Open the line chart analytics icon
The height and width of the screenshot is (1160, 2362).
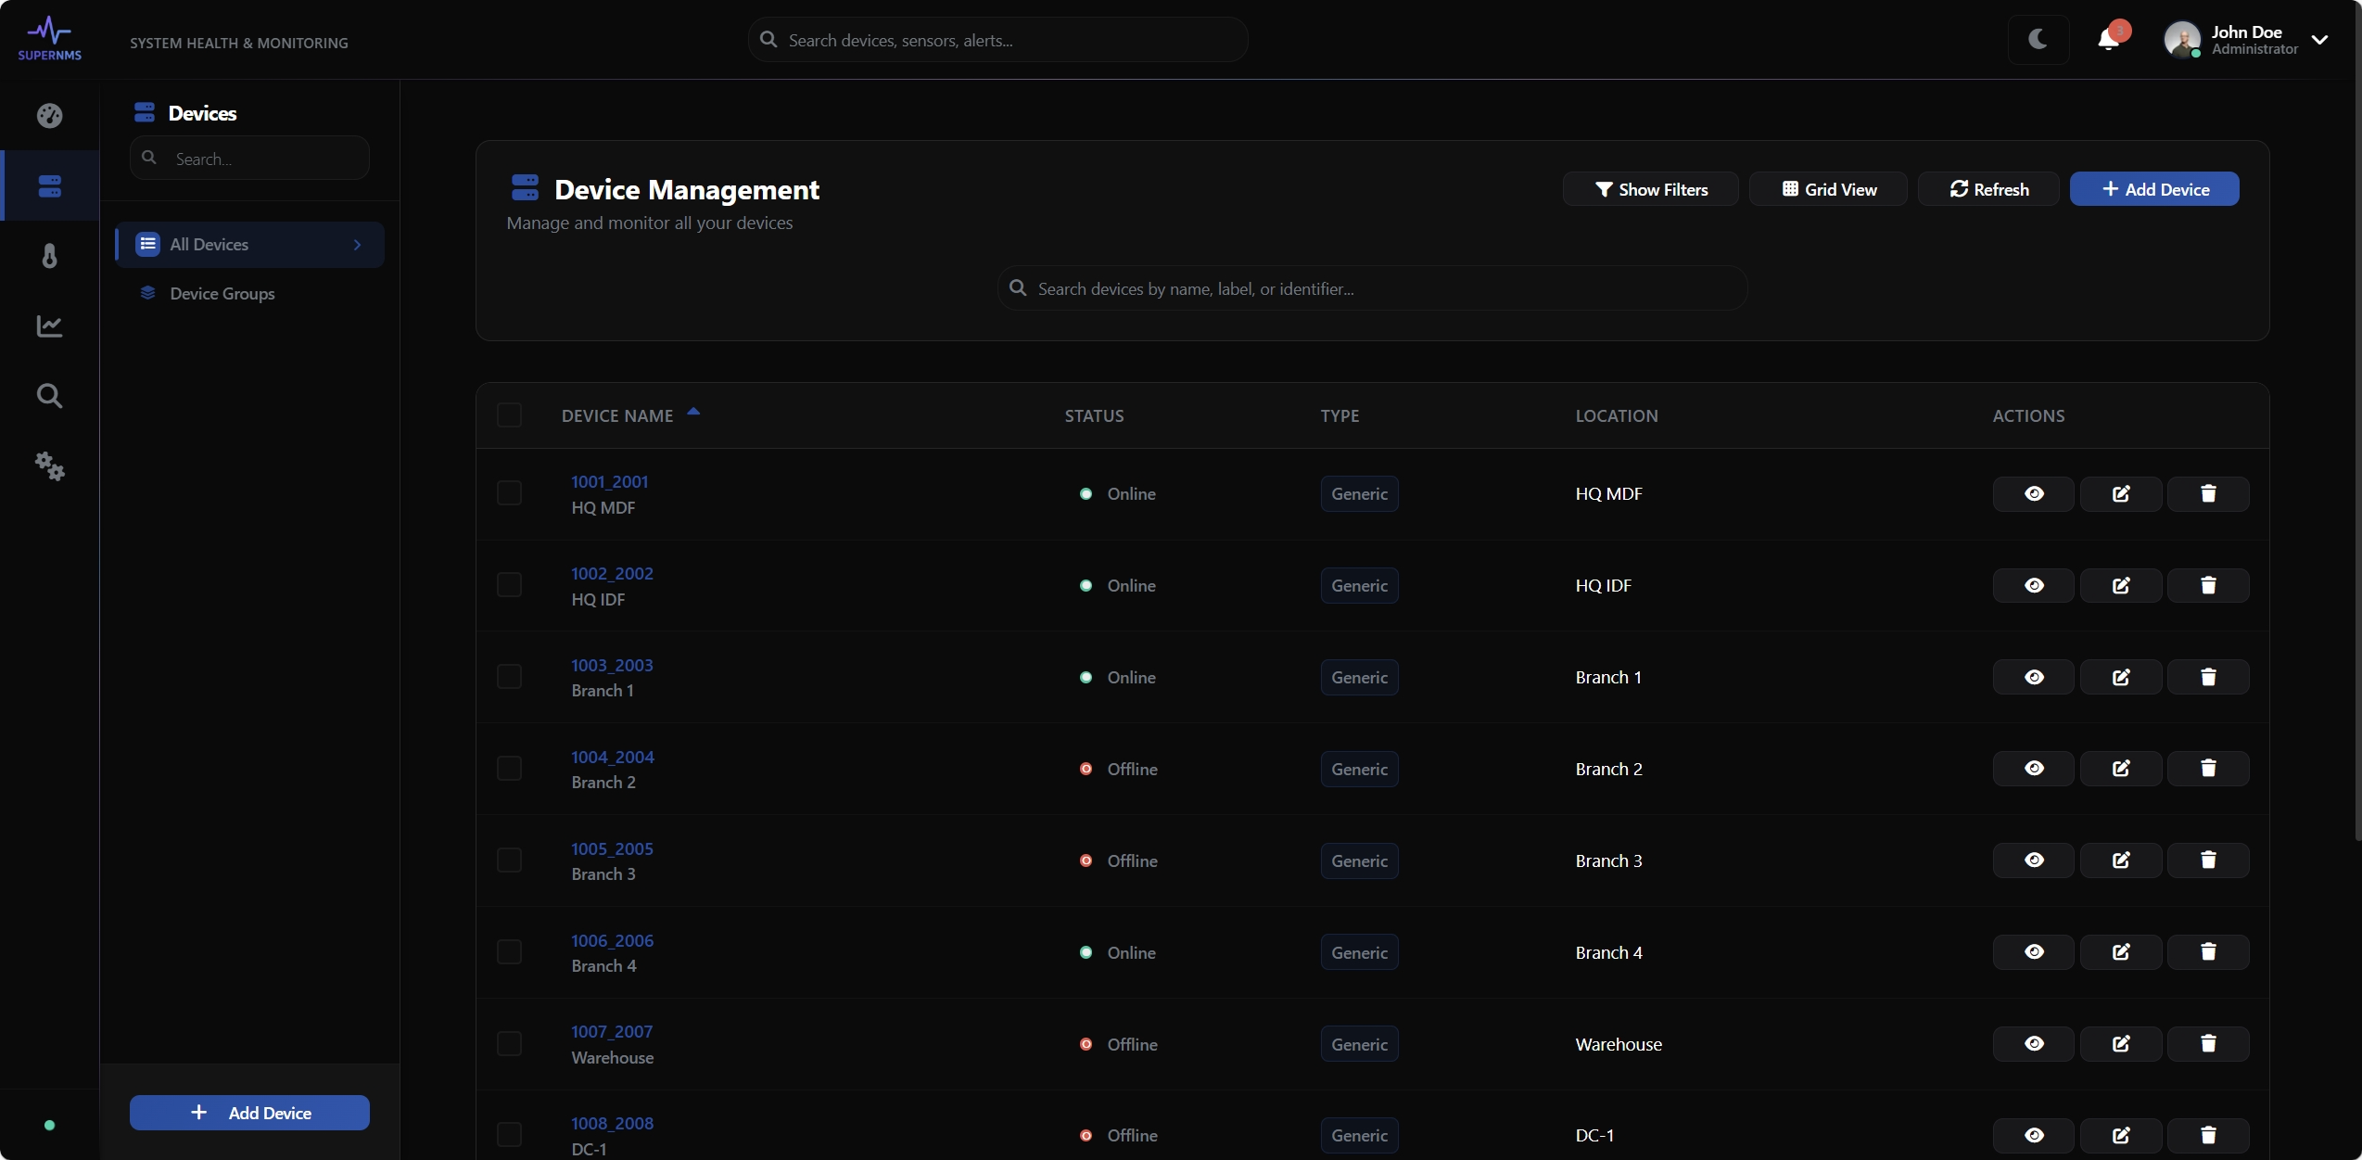click(49, 325)
